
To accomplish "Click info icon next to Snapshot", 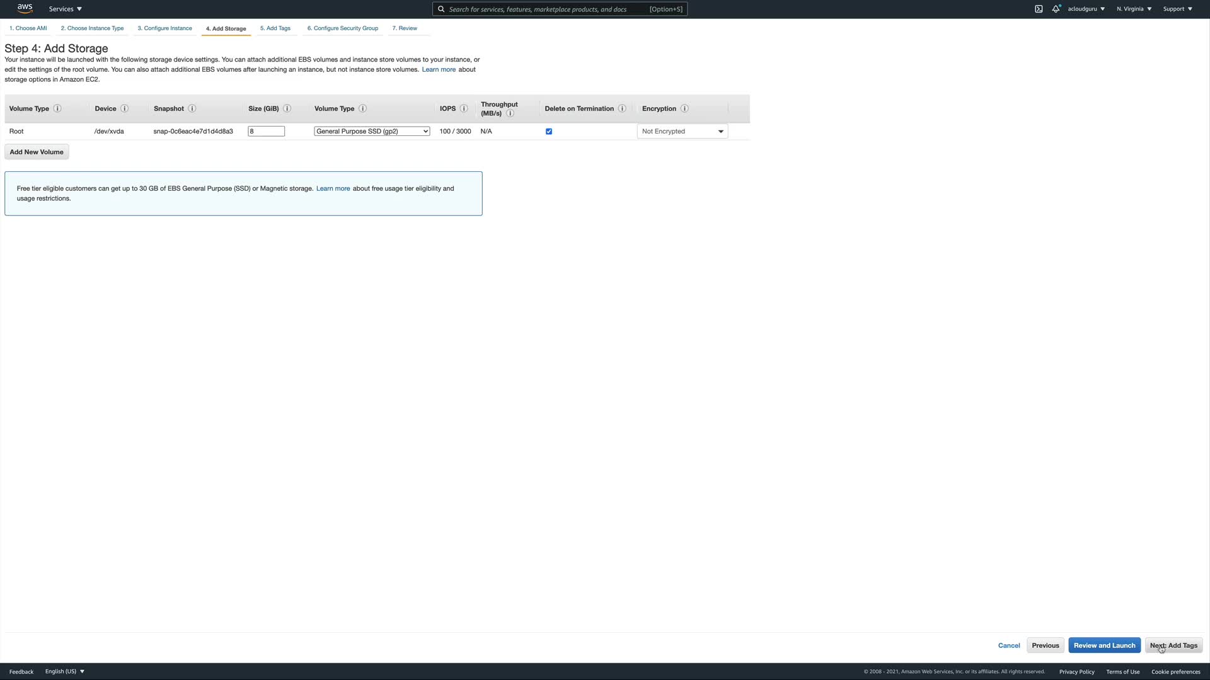I will pyautogui.click(x=192, y=108).
